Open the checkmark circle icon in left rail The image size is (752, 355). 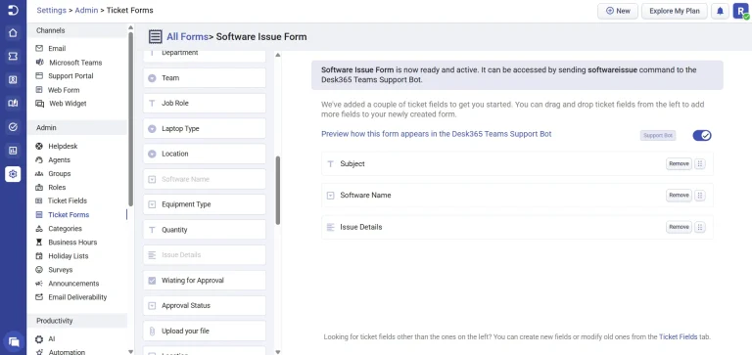(13, 127)
